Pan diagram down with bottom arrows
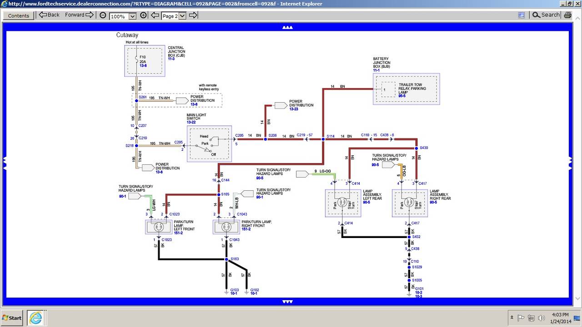 coord(287,302)
